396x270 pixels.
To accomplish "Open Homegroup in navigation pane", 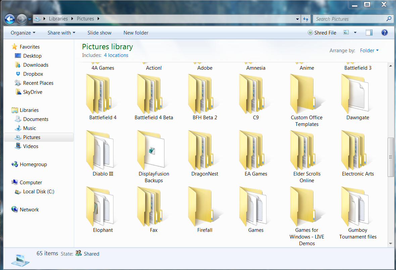I will point(33,164).
